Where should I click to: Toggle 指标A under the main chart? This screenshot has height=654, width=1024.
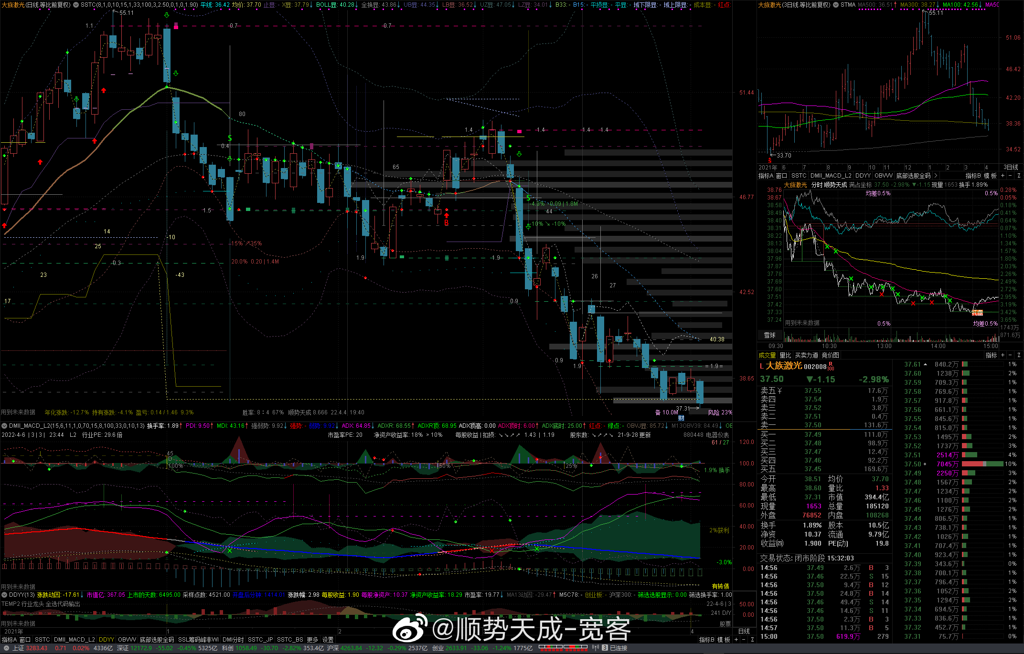(9, 640)
